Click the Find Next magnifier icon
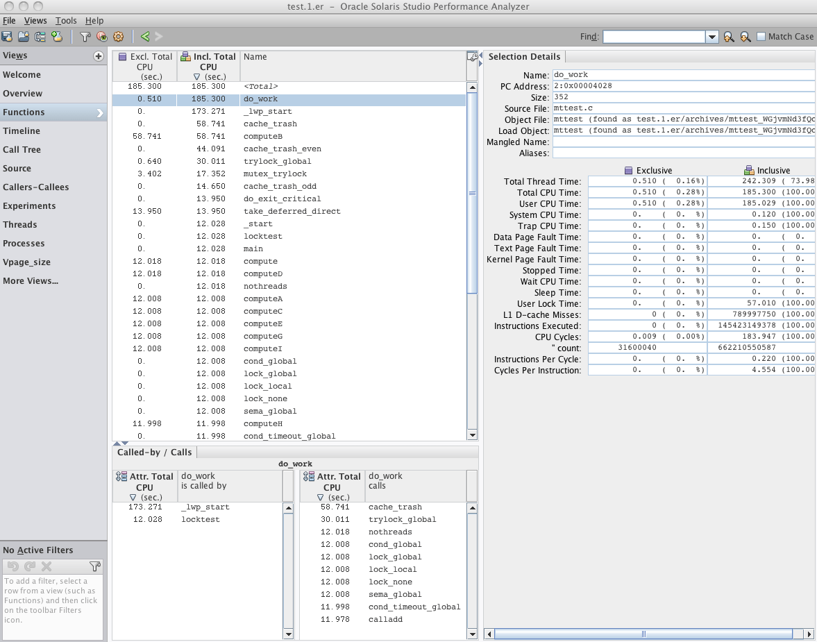817x642 pixels. pyautogui.click(x=745, y=37)
